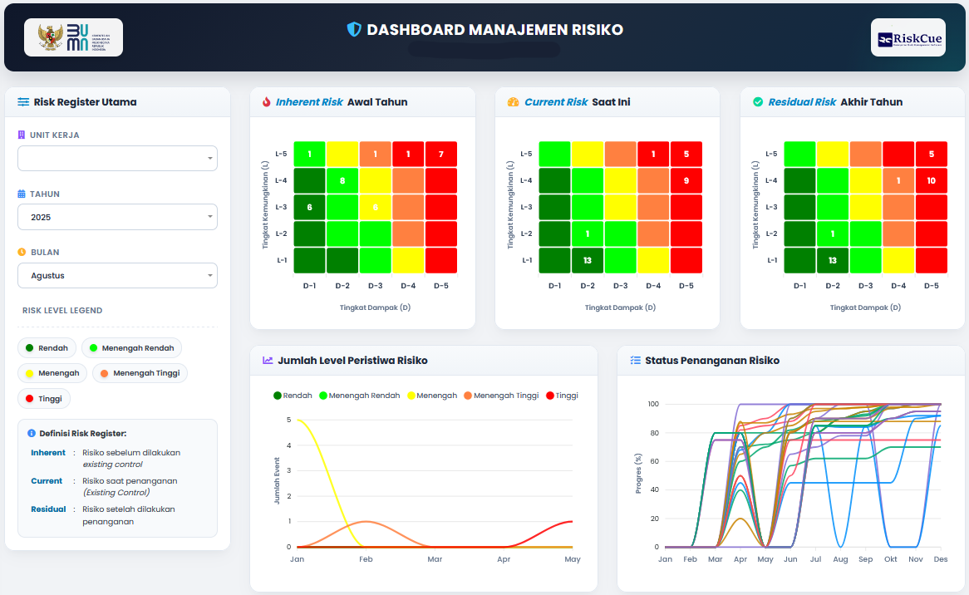Image resolution: width=969 pixels, height=595 pixels.
Task: Click the Residual term in definitions box
Action: pyautogui.click(x=48, y=509)
